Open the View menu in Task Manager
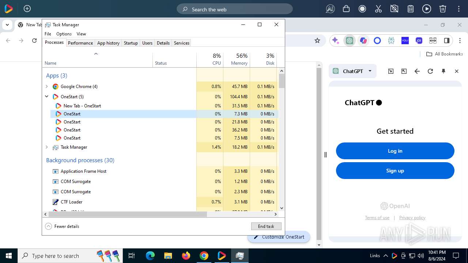 tap(81, 34)
